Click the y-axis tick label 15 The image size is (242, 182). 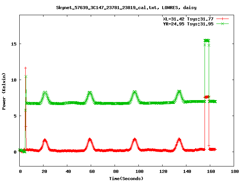point(14,44)
